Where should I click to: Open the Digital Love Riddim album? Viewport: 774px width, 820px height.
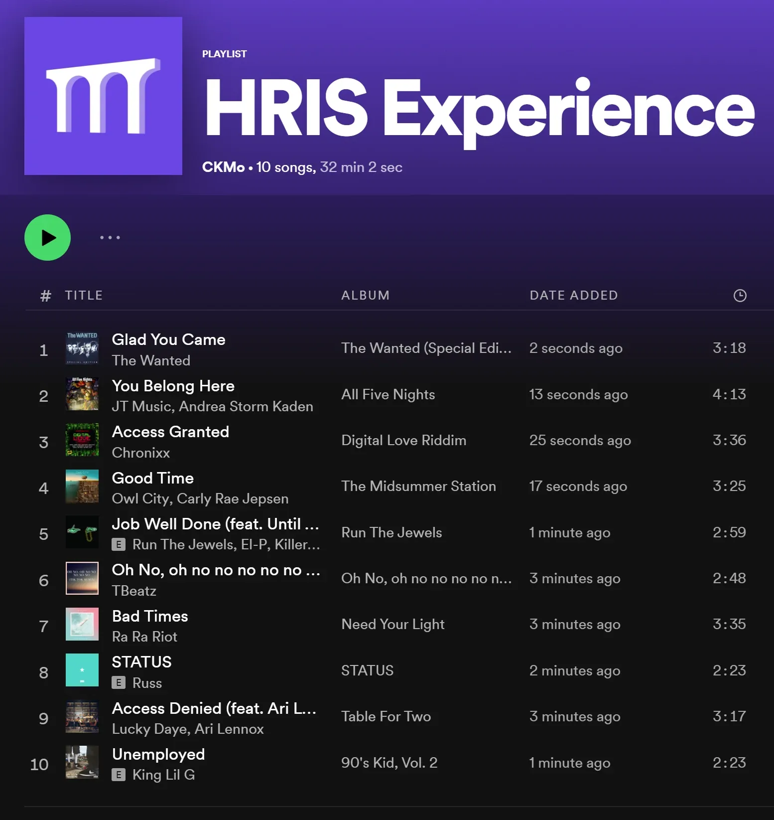(404, 440)
